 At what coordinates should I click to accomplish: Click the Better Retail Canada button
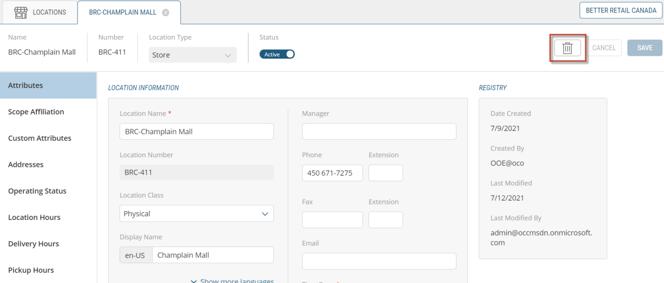tap(621, 11)
